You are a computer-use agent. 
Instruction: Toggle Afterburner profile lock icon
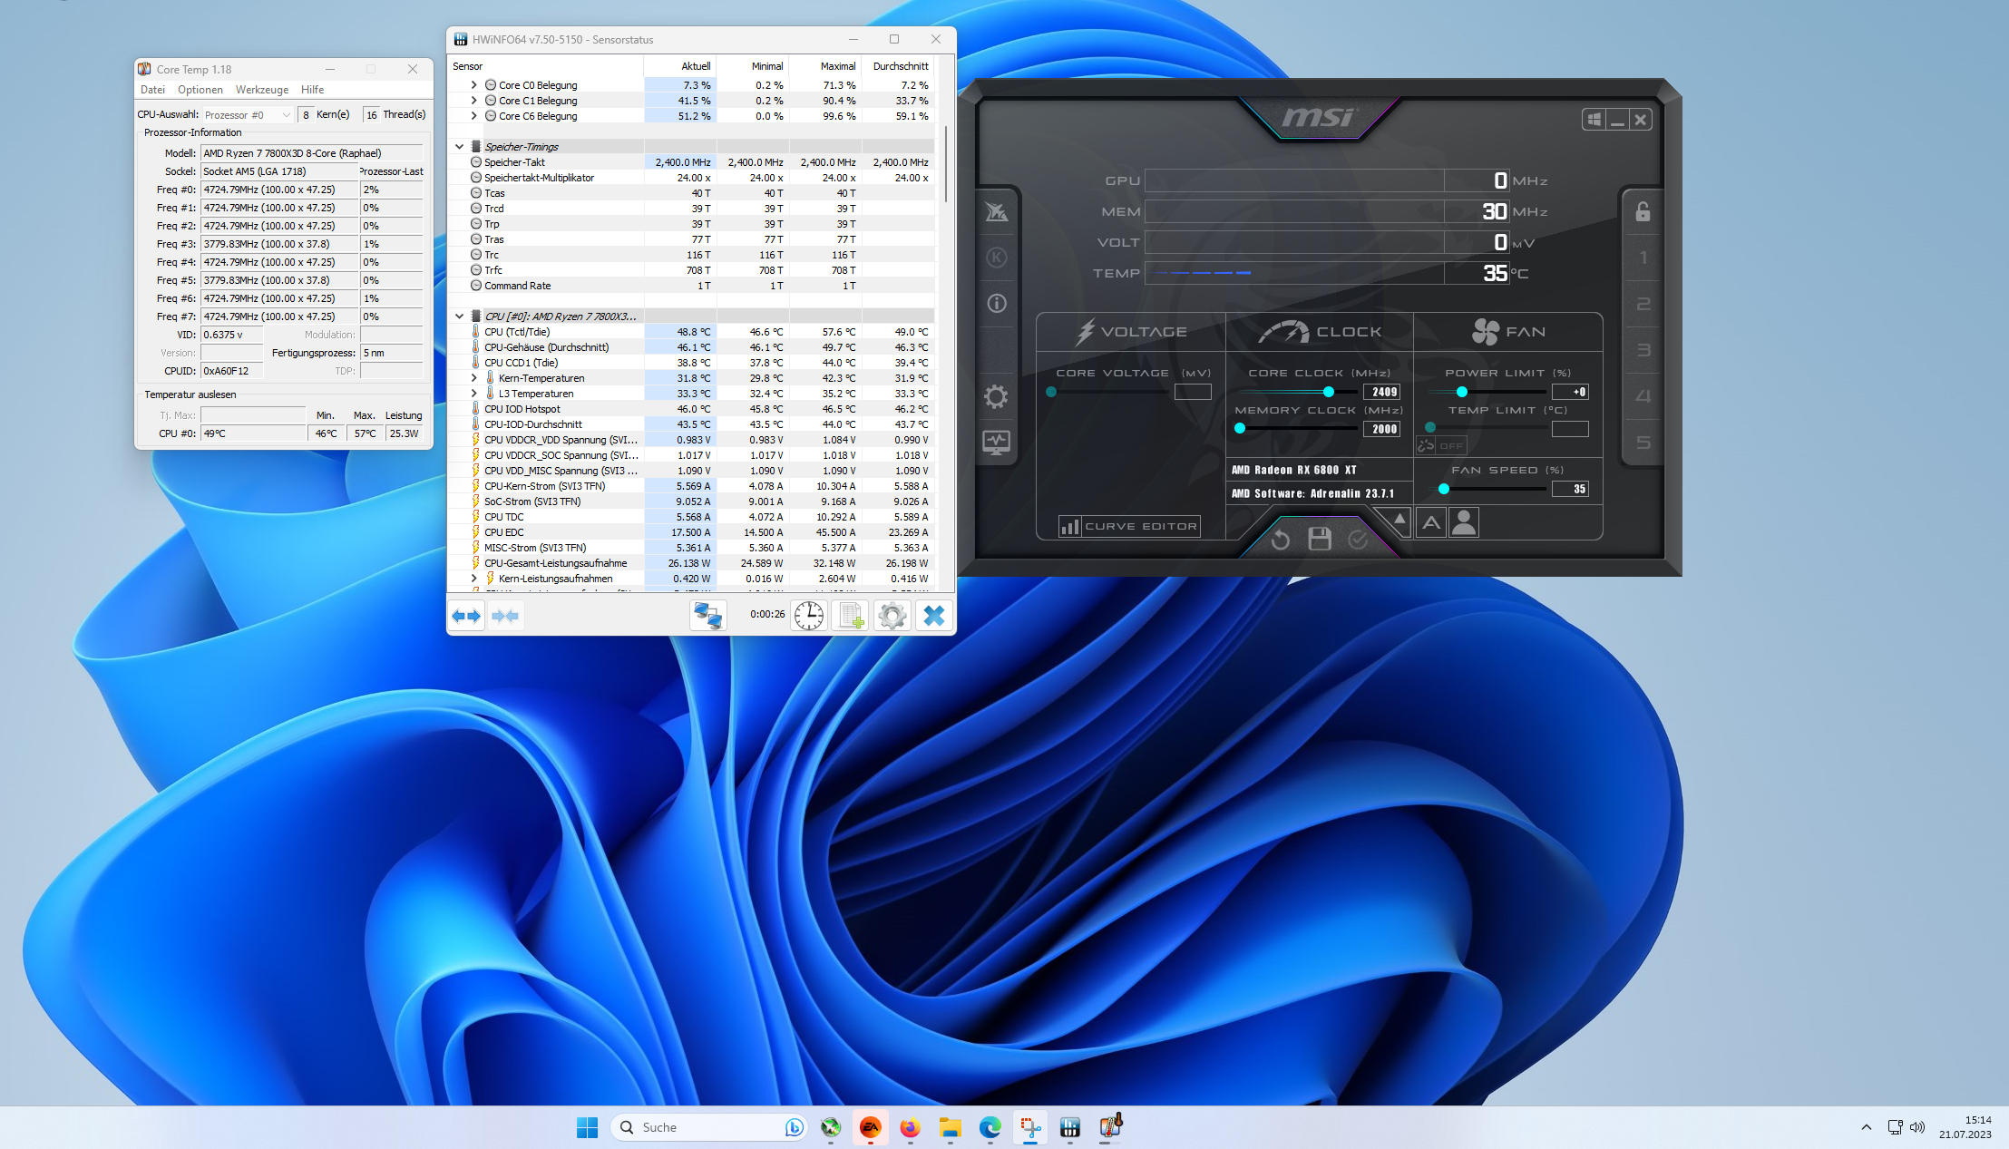(1643, 212)
